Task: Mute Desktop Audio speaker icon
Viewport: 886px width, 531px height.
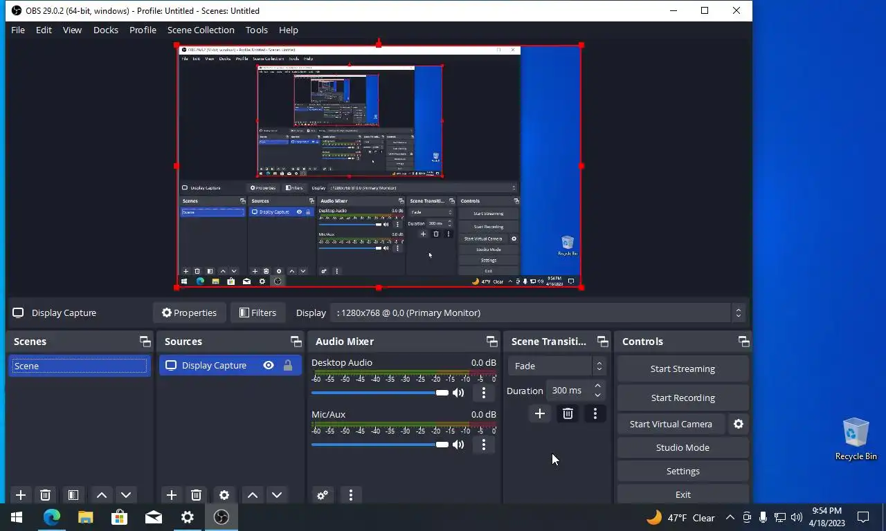Action: coord(458,393)
